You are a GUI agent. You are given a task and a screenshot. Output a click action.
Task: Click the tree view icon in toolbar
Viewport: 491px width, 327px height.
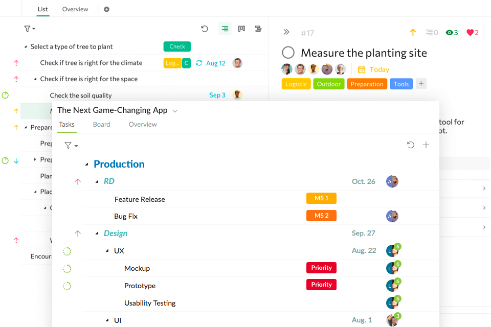pyautogui.click(x=225, y=29)
